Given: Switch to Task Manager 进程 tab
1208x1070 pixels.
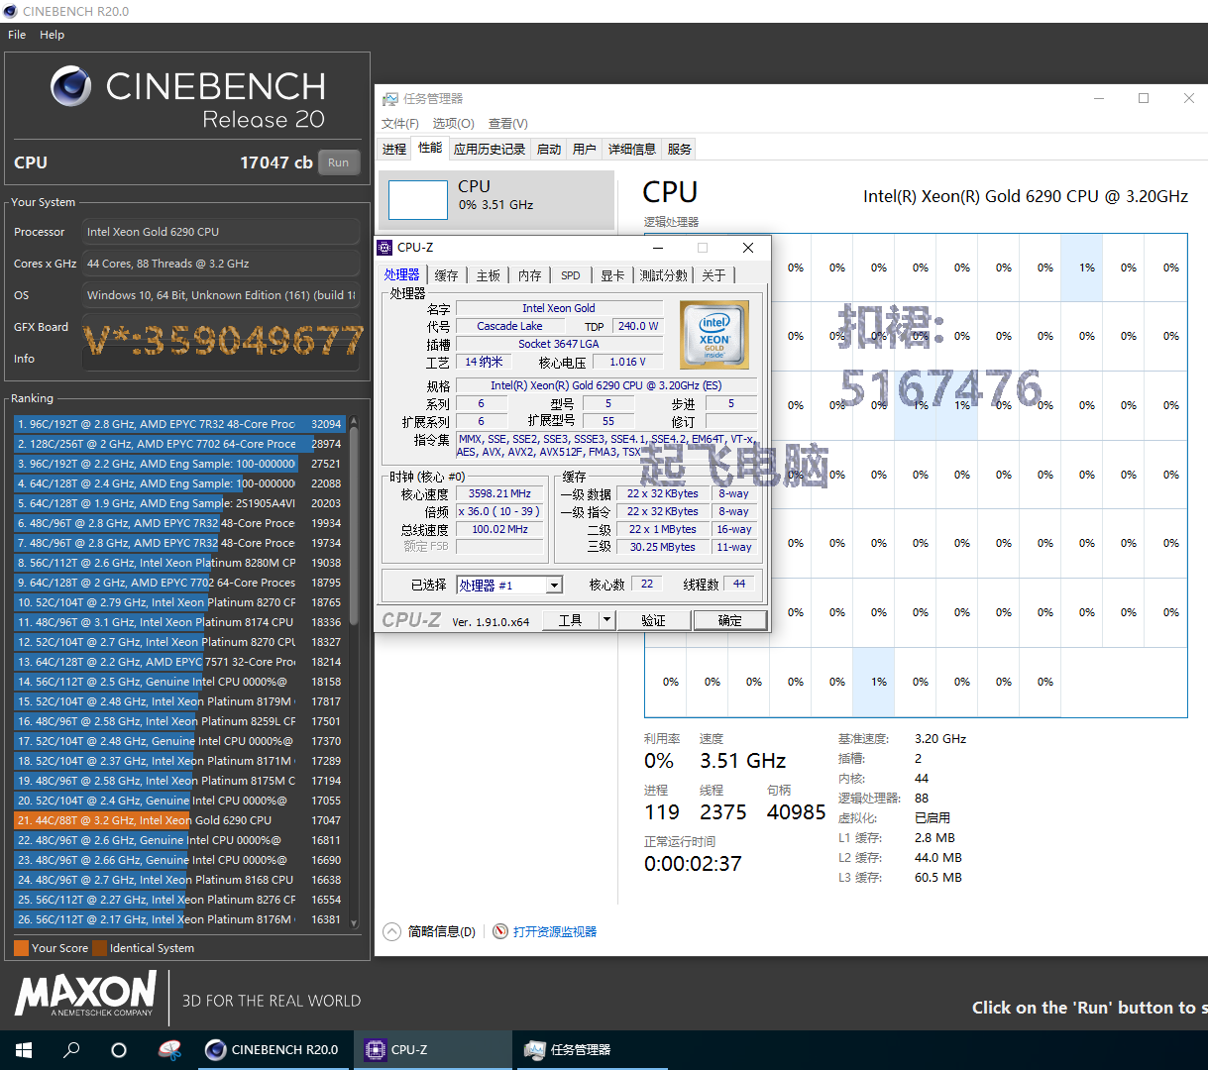Looking at the screenshot, I should [394, 150].
